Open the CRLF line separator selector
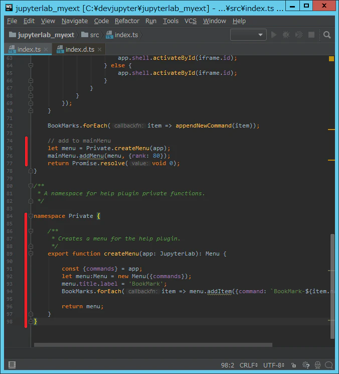The width and height of the screenshot is (339, 374). [x=248, y=365]
